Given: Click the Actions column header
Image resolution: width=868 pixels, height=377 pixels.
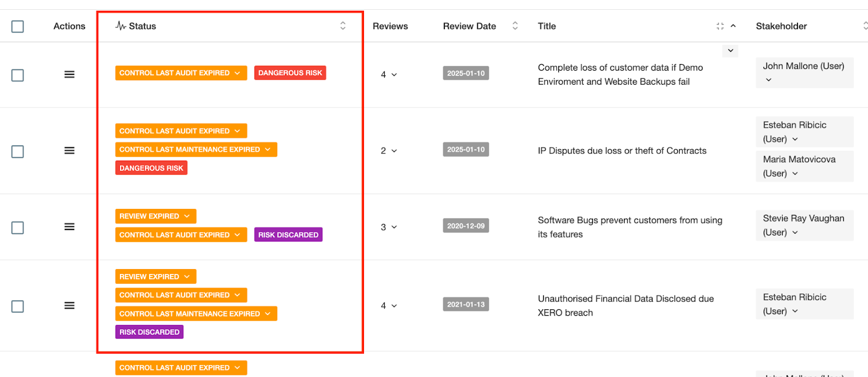Looking at the screenshot, I should [69, 26].
